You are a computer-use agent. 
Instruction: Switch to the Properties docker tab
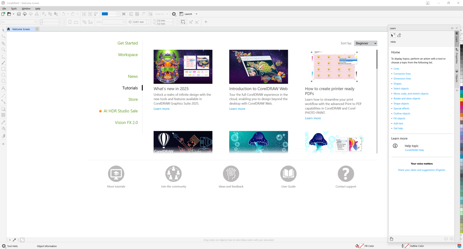[457, 56]
